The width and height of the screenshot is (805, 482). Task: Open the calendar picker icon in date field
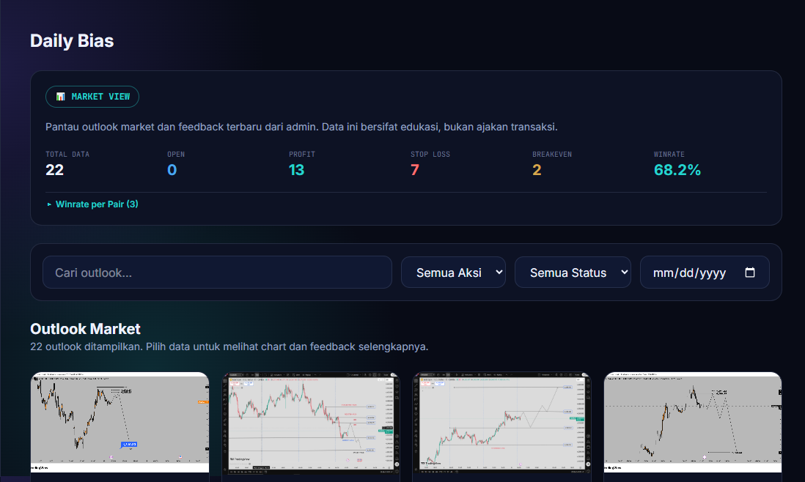749,272
